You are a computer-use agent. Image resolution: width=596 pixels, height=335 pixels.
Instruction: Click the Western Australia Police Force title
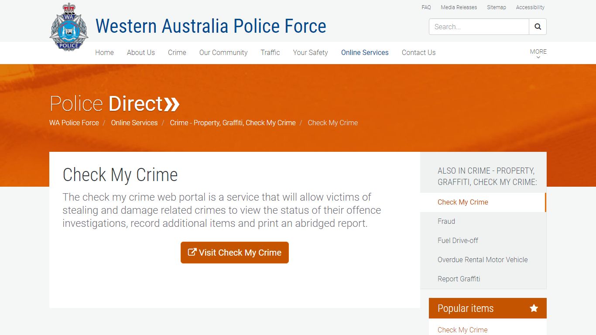pos(211,26)
